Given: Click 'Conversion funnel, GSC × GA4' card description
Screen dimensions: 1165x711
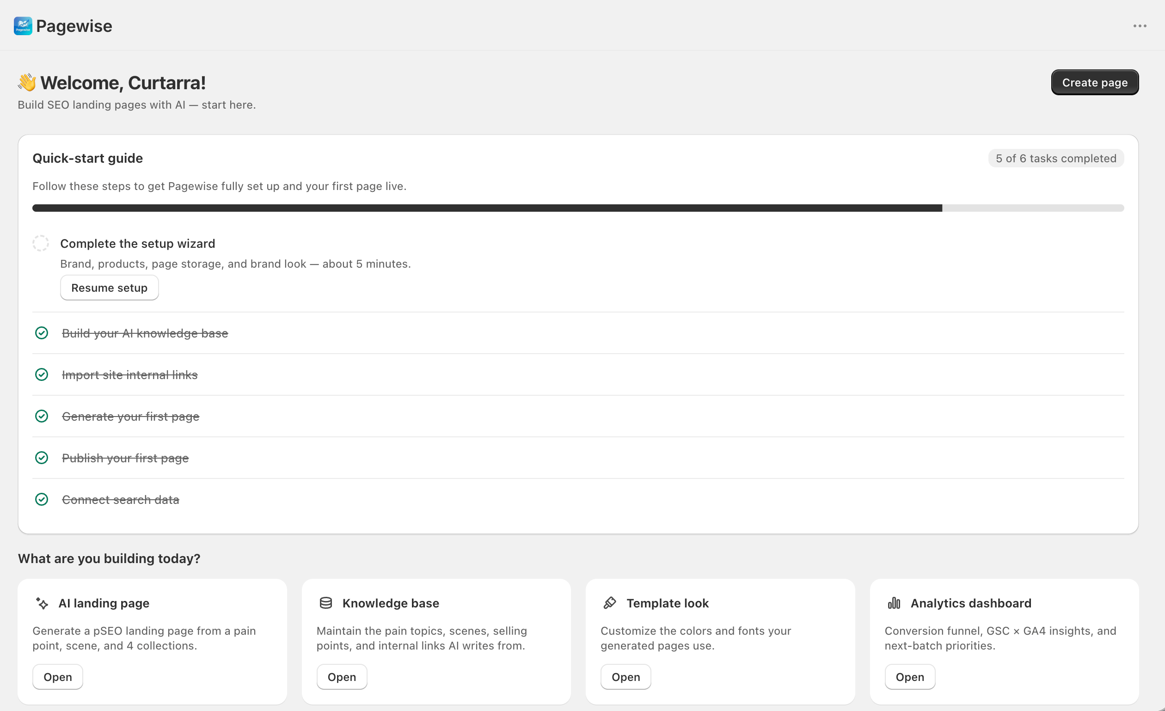Looking at the screenshot, I should tap(1000, 638).
